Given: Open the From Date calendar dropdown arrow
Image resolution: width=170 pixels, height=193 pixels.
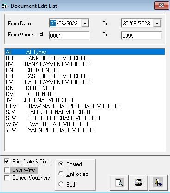Looking at the screenshot, I should pos(85,24).
